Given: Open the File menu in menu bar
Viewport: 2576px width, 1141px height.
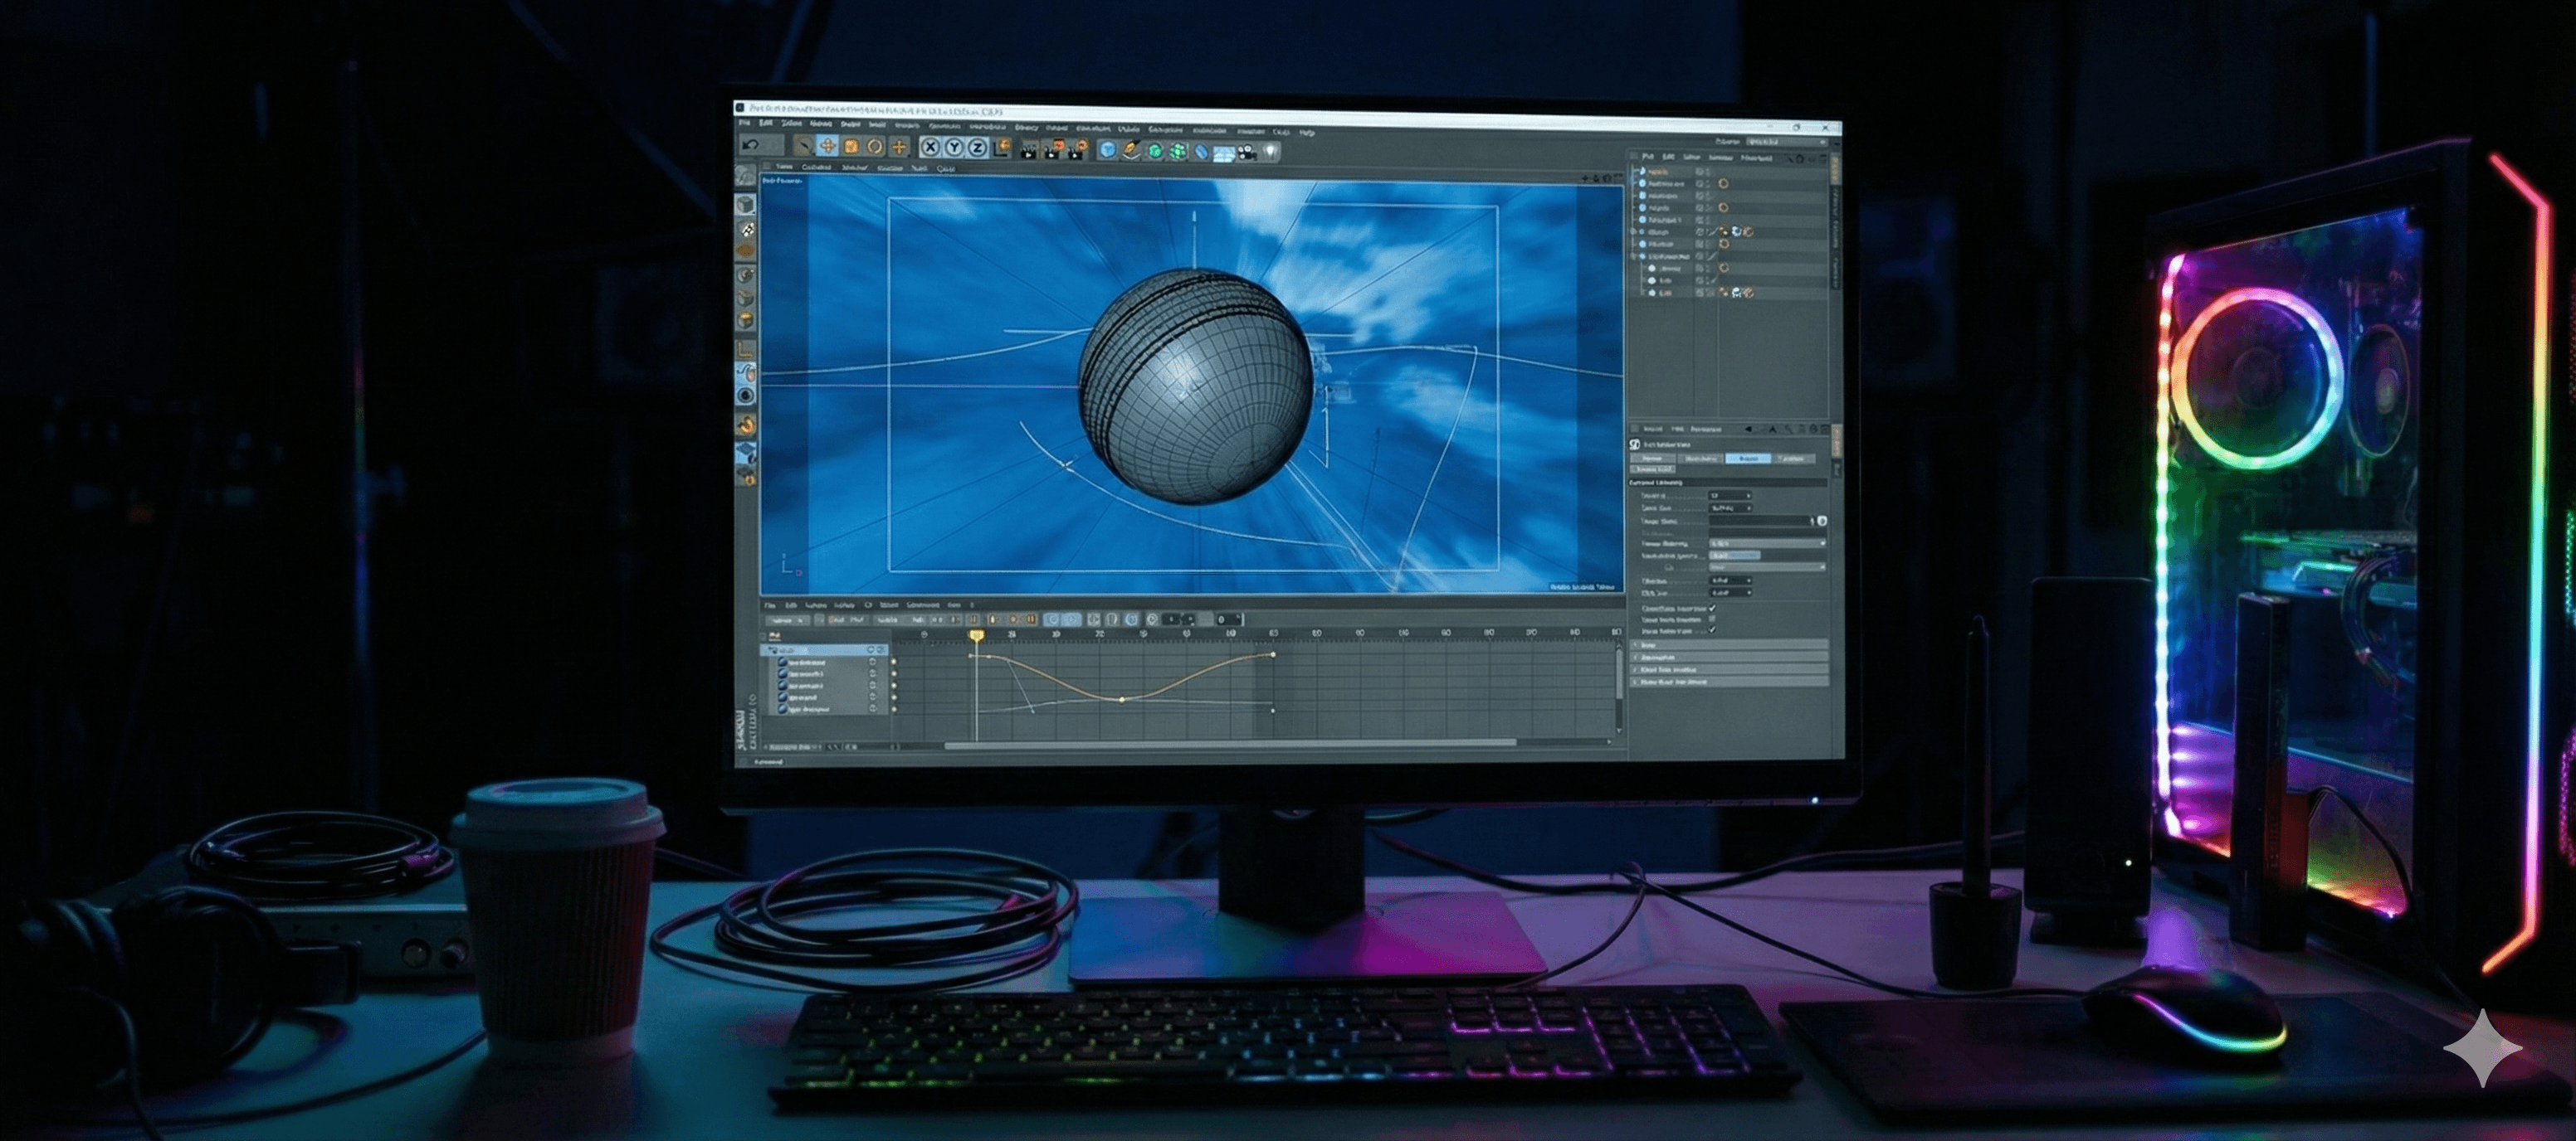Looking at the screenshot, I should [x=745, y=123].
